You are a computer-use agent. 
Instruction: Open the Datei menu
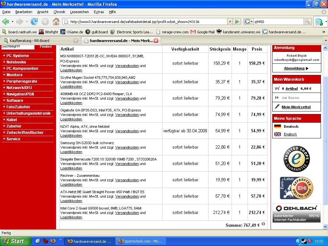pyautogui.click(x=6, y=12)
